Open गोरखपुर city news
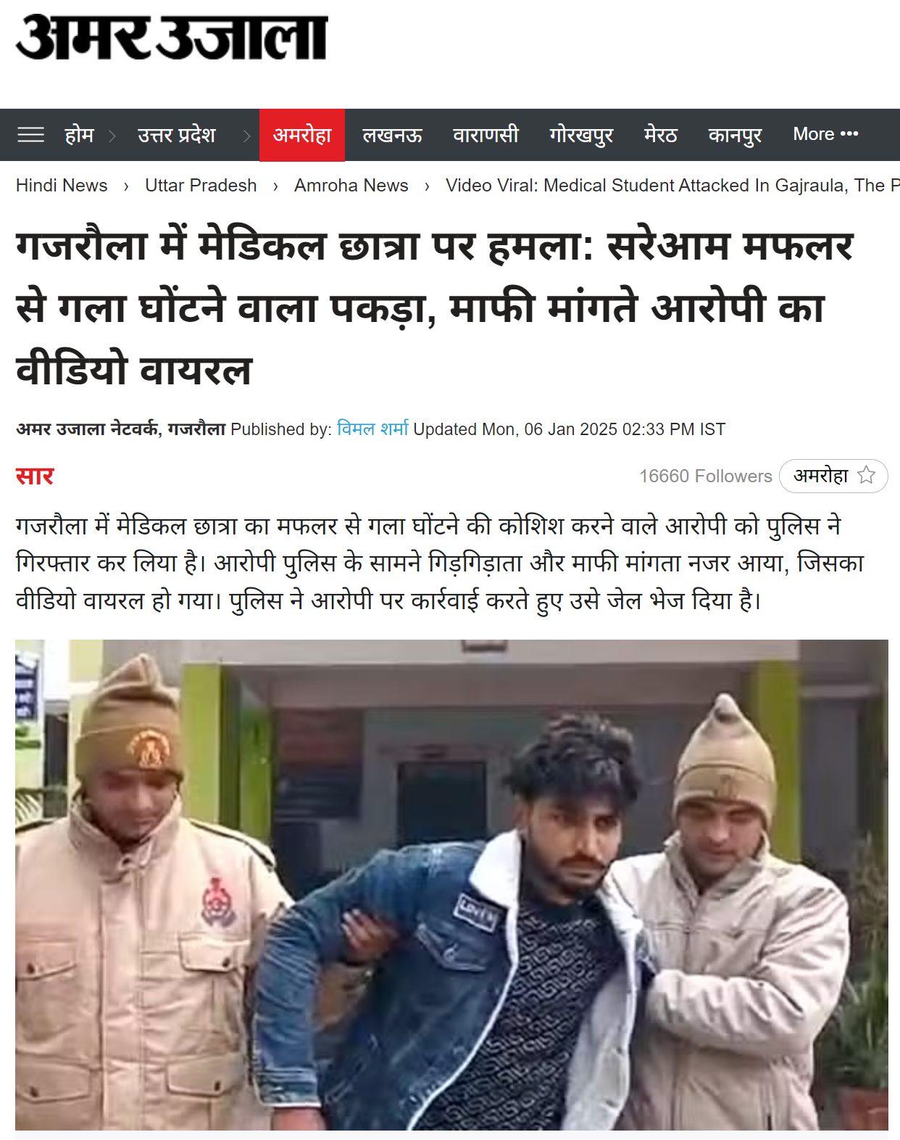Image resolution: width=900 pixels, height=1140 pixels. (581, 135)
